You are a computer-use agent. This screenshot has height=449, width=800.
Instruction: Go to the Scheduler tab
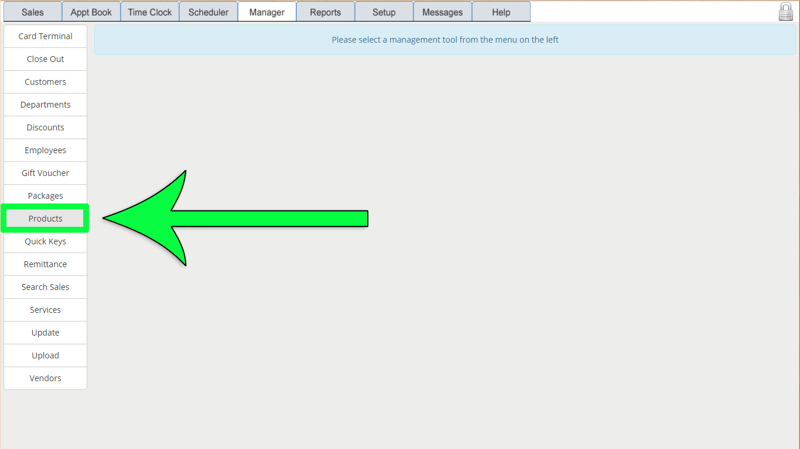click(208, 12)
